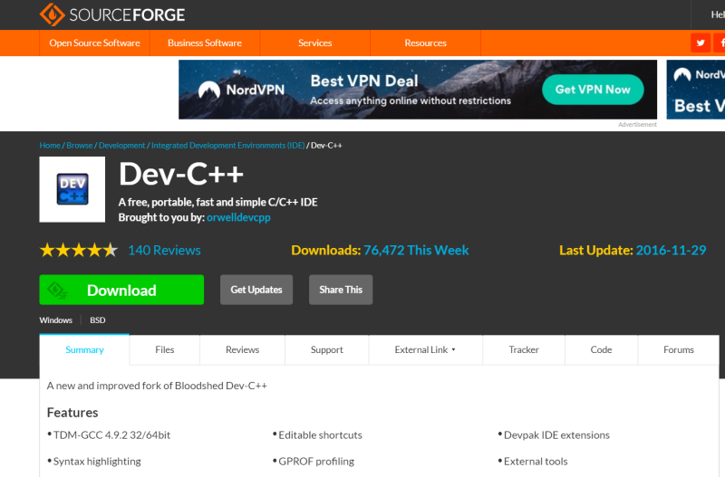Viewport: 725px width, 477px height.
Task: Click the SourceForge logo
Action: click(x=112, y=14)
